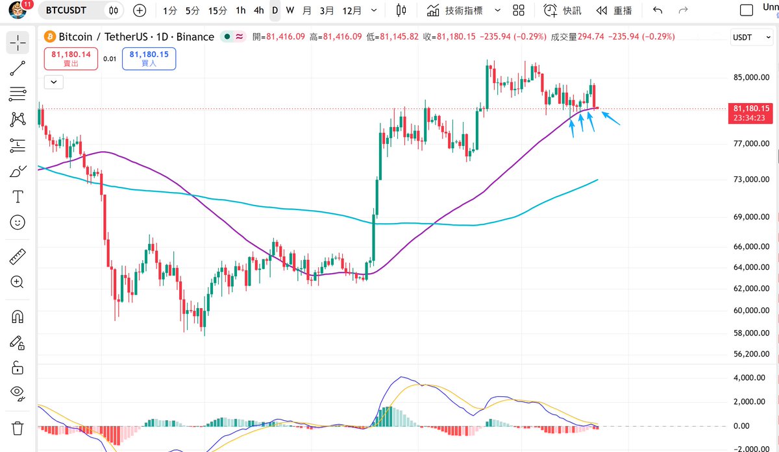Select the trend line drawing tool
This screenshot has width=779, height=452.
pos(18,68)
